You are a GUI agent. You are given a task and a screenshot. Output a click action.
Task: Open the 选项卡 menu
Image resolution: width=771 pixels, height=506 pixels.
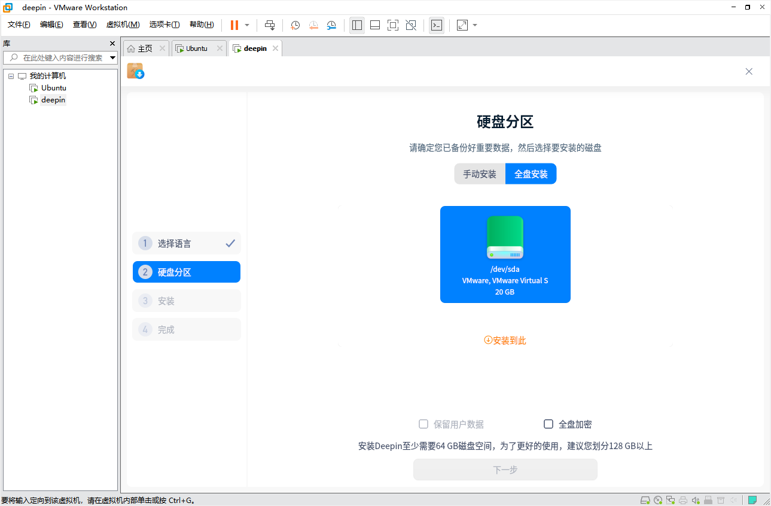pyautogui.click(x=164, y=25)
